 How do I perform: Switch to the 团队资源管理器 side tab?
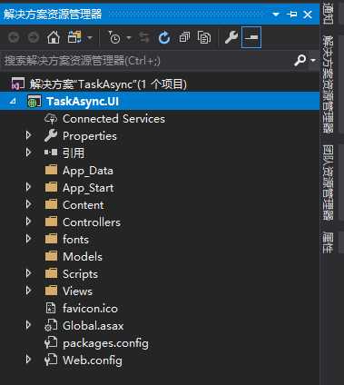pyautogui.click(x=328, y=183)
